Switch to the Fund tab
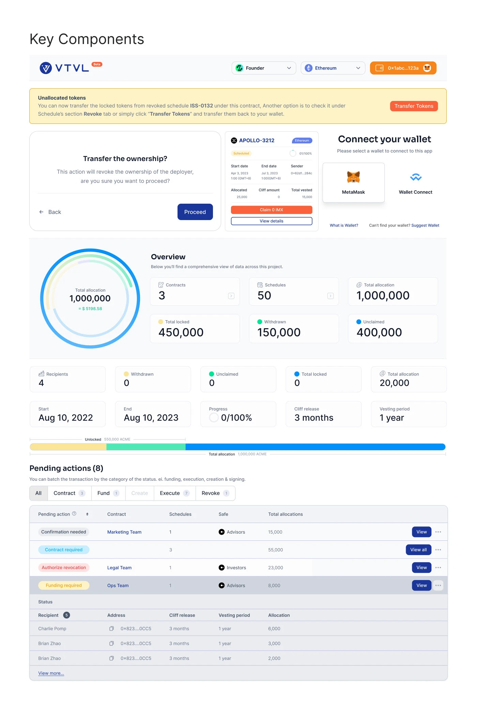Image resolution: width=477 pixels, height=711 pixels. [x=108, y=493]
